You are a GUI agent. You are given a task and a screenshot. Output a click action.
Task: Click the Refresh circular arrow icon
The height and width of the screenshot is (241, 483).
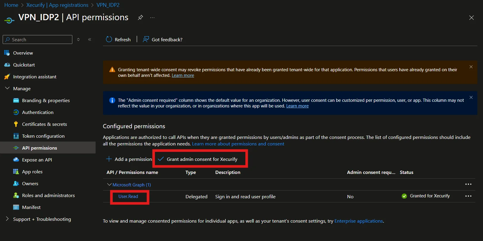tap(109, 39)
